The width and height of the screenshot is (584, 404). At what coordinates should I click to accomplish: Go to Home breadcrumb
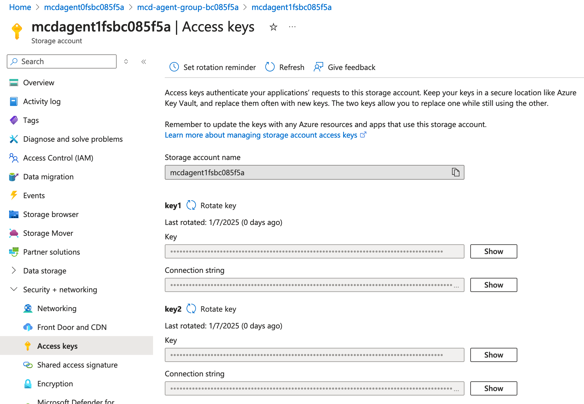(20, 7)
